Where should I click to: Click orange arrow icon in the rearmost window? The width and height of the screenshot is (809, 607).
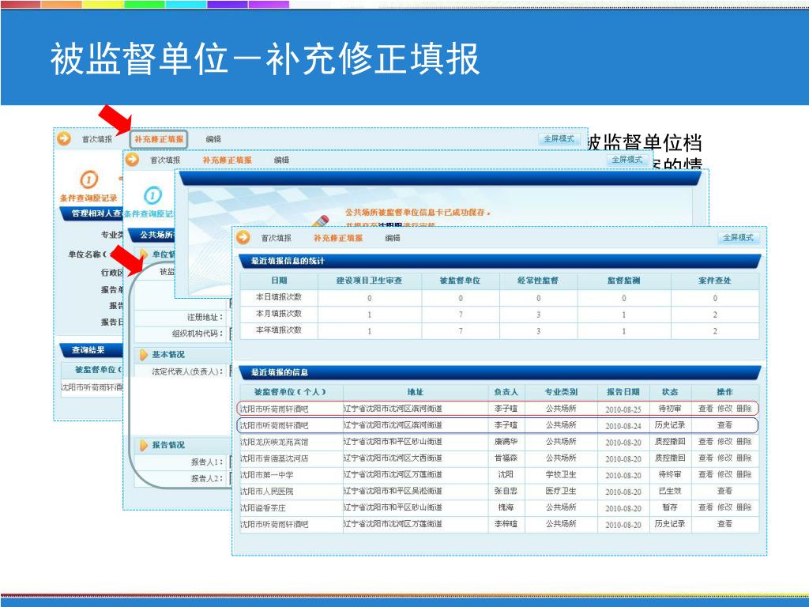[64, 138]
